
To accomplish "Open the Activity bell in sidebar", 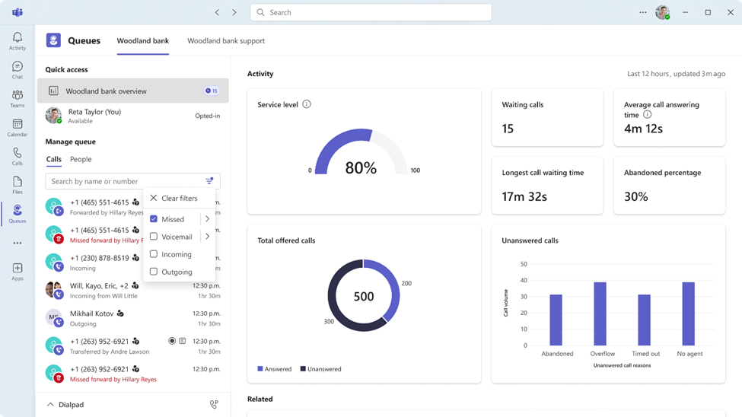I will click(18, 40).
